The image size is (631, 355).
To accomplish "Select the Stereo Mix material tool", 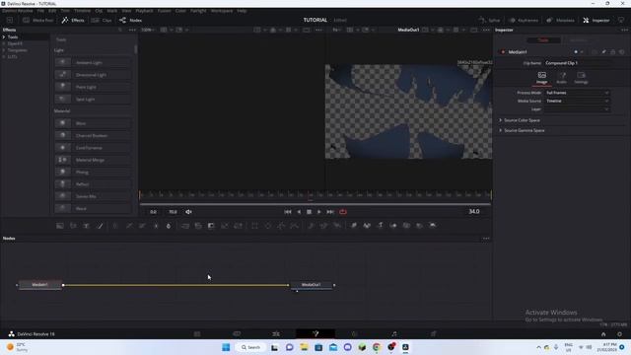I will 93,196.
